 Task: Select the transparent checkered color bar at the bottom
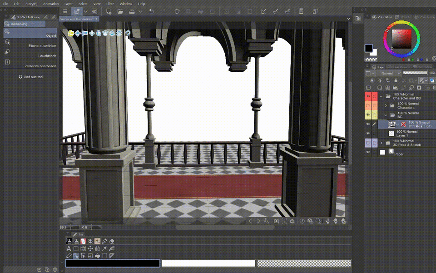tap(304, 263)
